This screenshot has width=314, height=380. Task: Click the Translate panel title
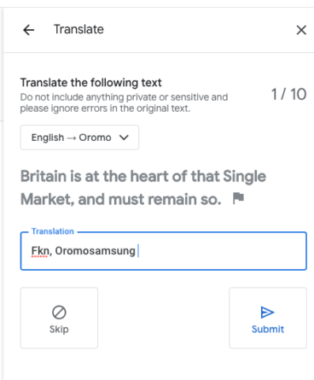78,29
